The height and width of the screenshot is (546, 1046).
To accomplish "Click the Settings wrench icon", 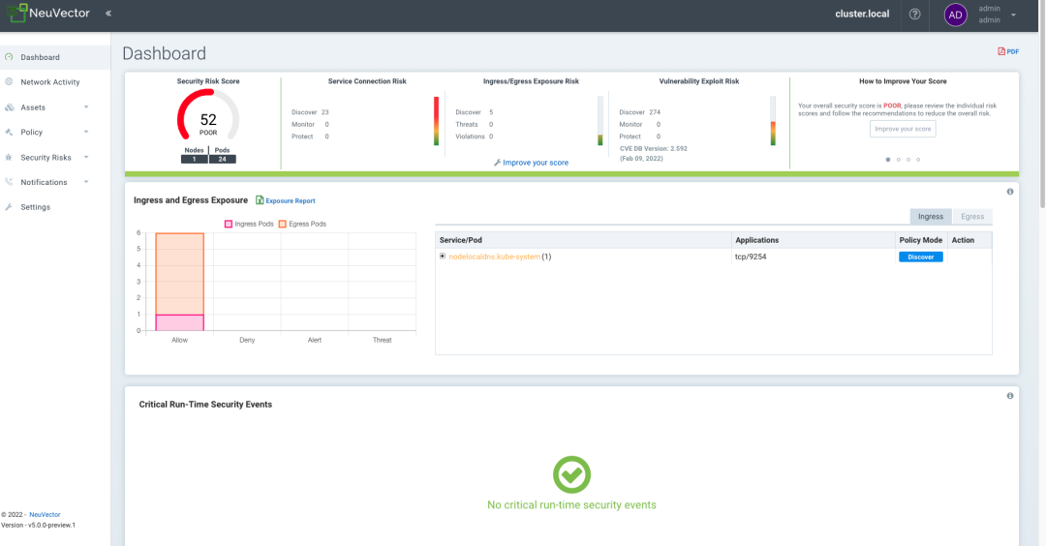I will click(9, 207).
